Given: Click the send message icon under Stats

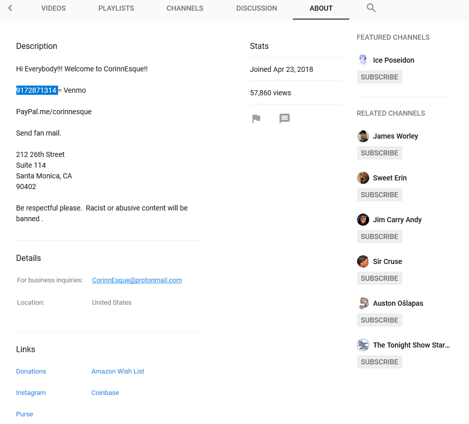Looking at the screenshot, I should click(285, 118).
